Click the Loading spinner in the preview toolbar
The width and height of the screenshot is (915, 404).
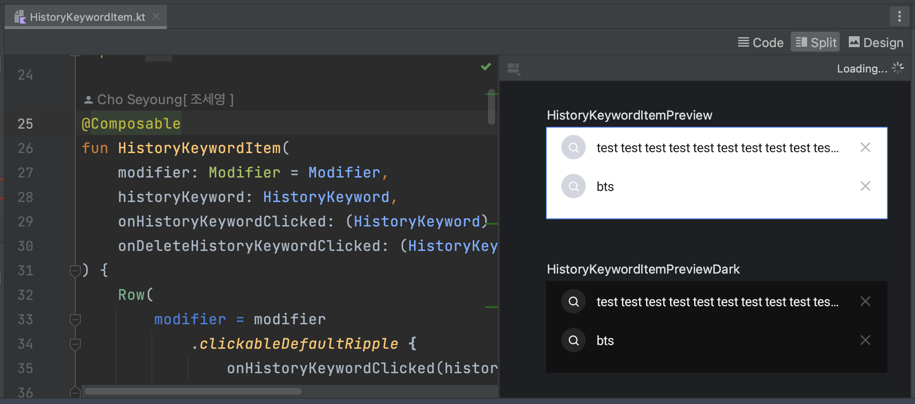click(x=898, y=68)
